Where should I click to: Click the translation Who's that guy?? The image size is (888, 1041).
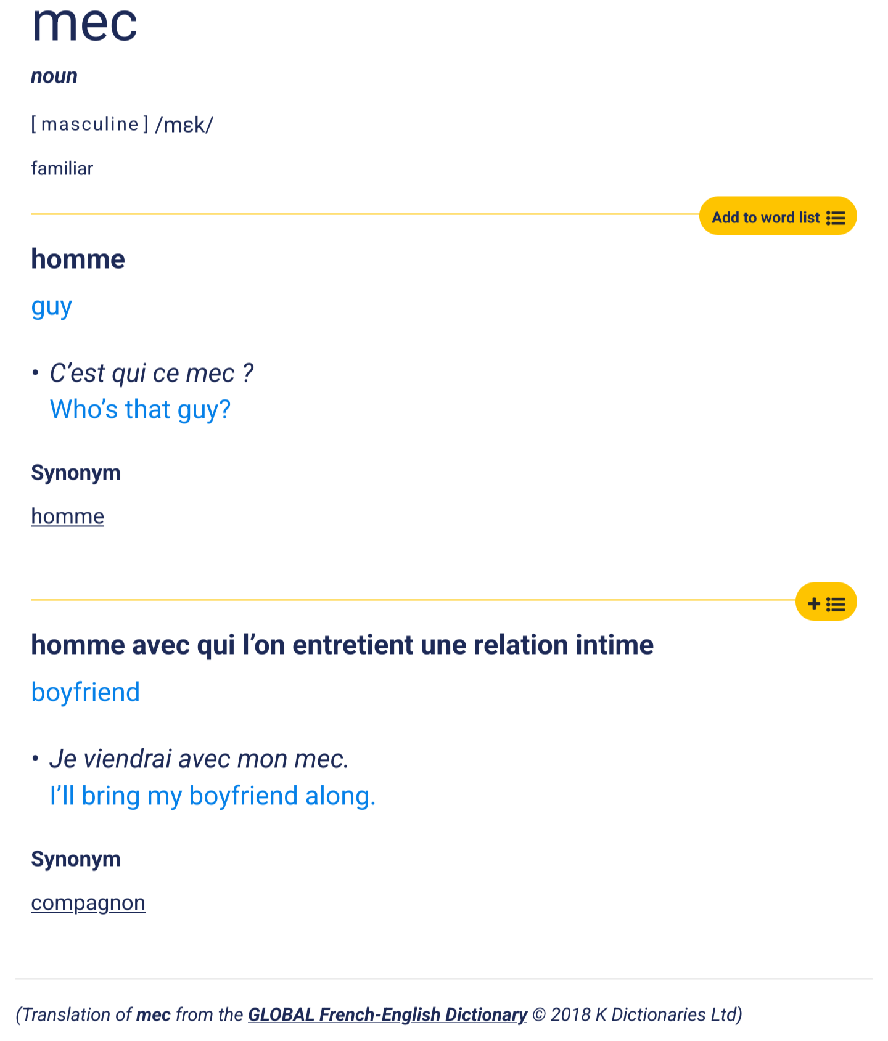140,409
